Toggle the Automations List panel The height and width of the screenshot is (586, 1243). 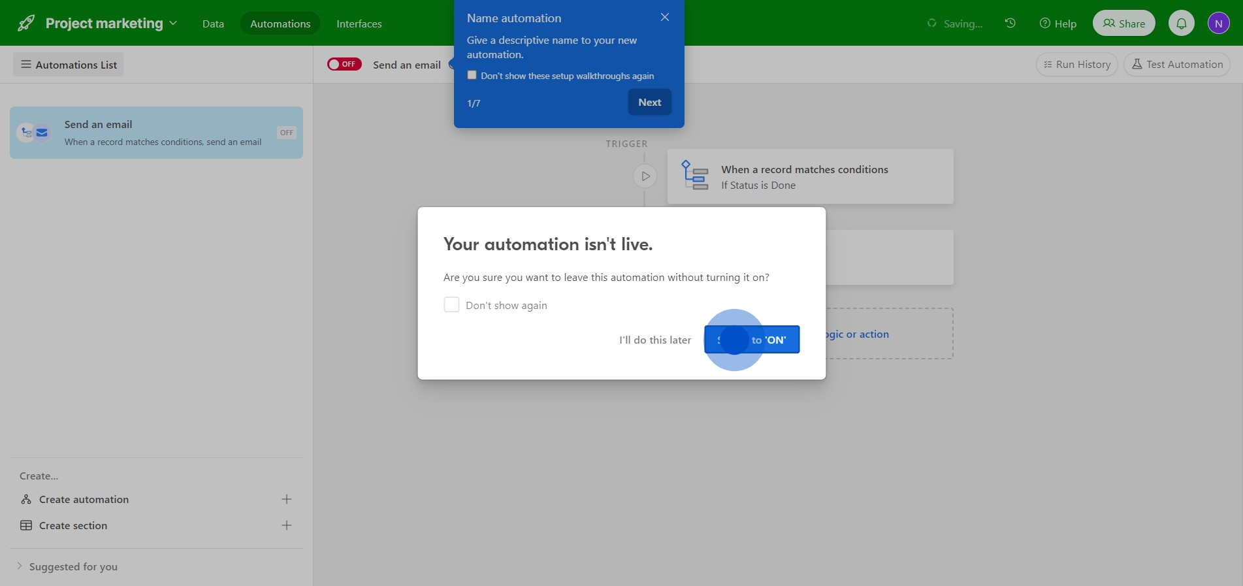[x=69, y=65]
